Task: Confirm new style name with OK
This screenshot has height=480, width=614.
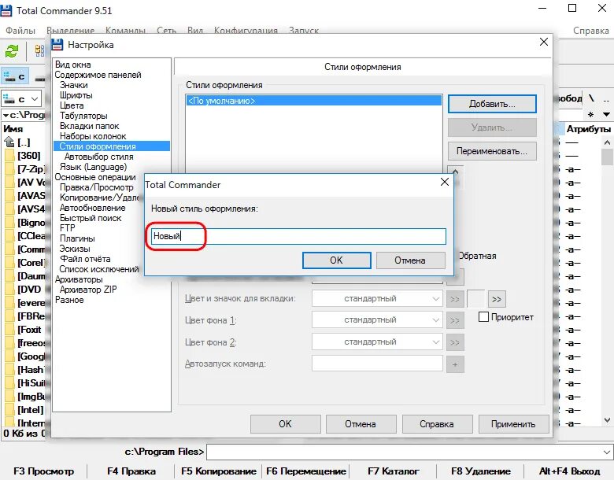Action: point(336,260)
